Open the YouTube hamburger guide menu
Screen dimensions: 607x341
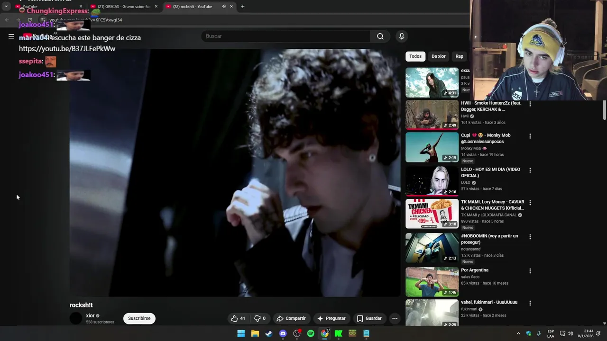[x=11, y=36]
